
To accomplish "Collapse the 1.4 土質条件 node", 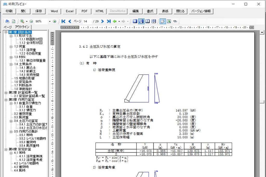I will pos(11,64).
